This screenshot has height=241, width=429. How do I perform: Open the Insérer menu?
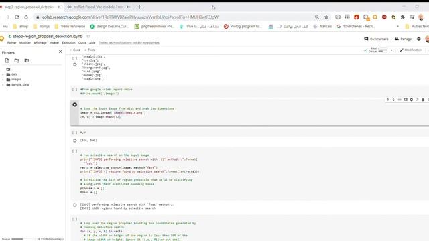pyautogui.click(x=54, y=43)
